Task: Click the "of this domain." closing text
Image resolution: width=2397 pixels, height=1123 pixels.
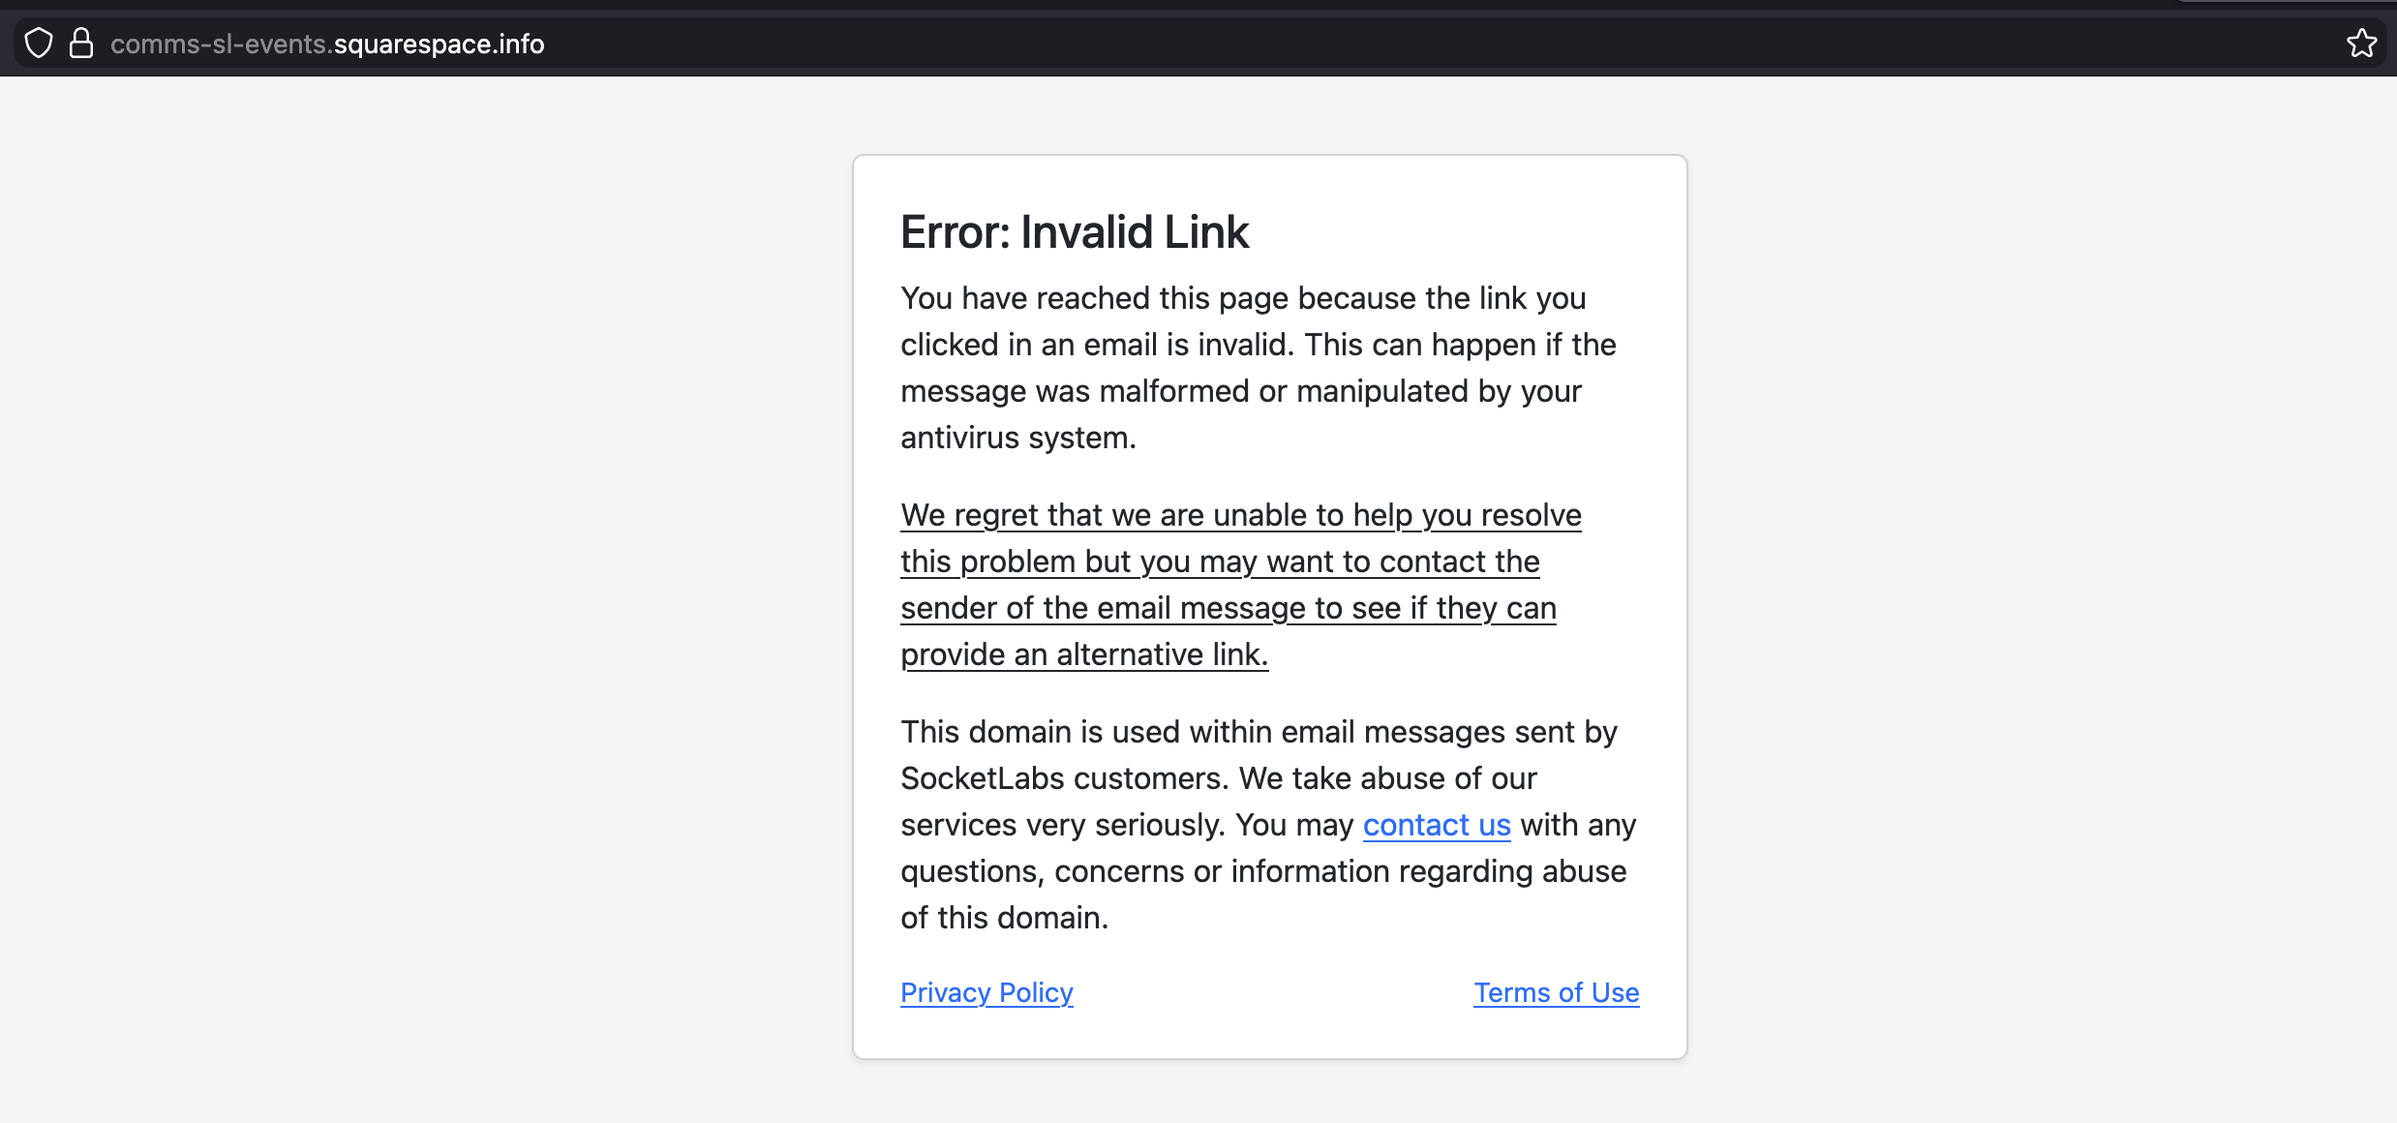Action: coord(1004,918)
